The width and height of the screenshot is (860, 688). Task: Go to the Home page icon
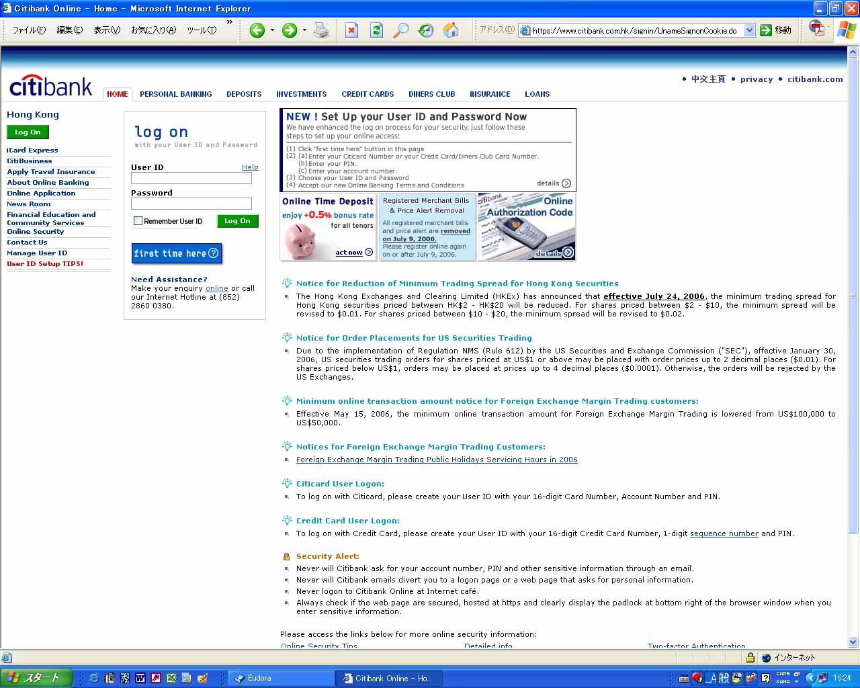click(451, 30)
